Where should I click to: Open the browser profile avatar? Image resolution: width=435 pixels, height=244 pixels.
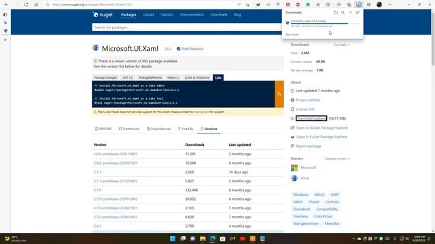click(379, 5)
